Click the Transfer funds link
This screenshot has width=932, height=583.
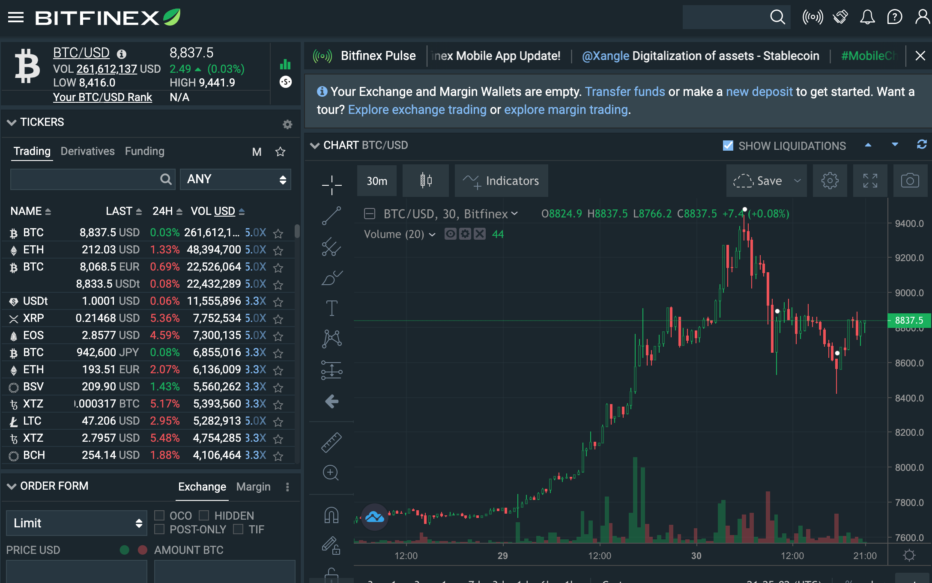click(x=626, y=92)
